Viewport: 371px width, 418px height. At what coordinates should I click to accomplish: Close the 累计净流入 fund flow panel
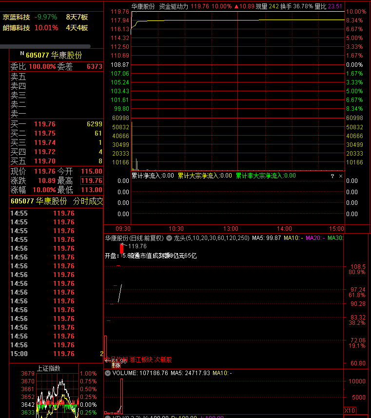pyautogui.click(x=341, y=176)
